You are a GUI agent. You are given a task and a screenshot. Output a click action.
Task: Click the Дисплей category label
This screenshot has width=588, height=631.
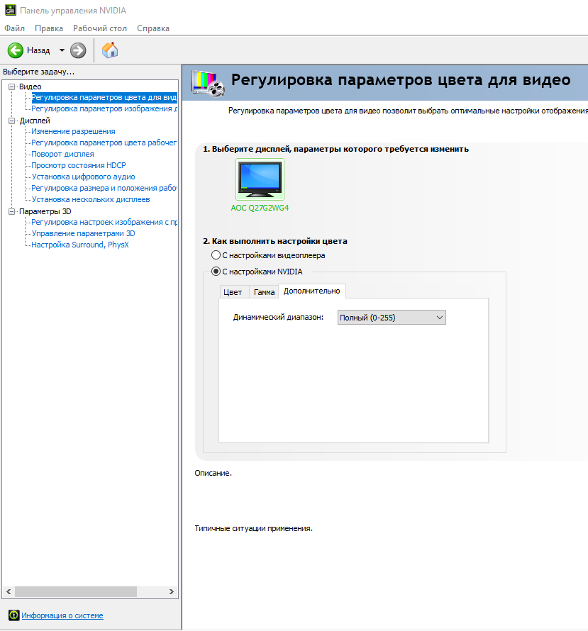coord(35,121)
